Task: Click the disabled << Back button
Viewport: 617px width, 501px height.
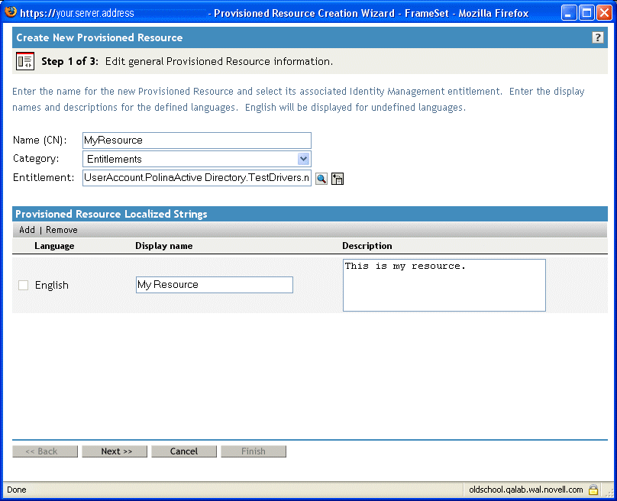Action: [x=45, y=451]
